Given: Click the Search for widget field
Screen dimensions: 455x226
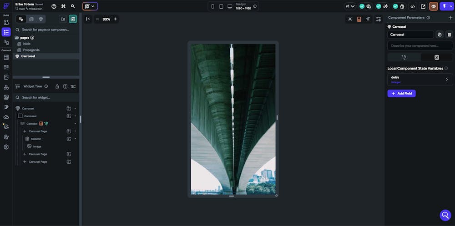Looking at the screenshot, I should tap(46, 97).
